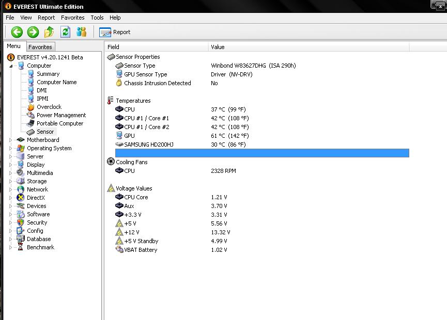
Task: Click the Devices icon in sidebar tree
Action: click(21, 206)
